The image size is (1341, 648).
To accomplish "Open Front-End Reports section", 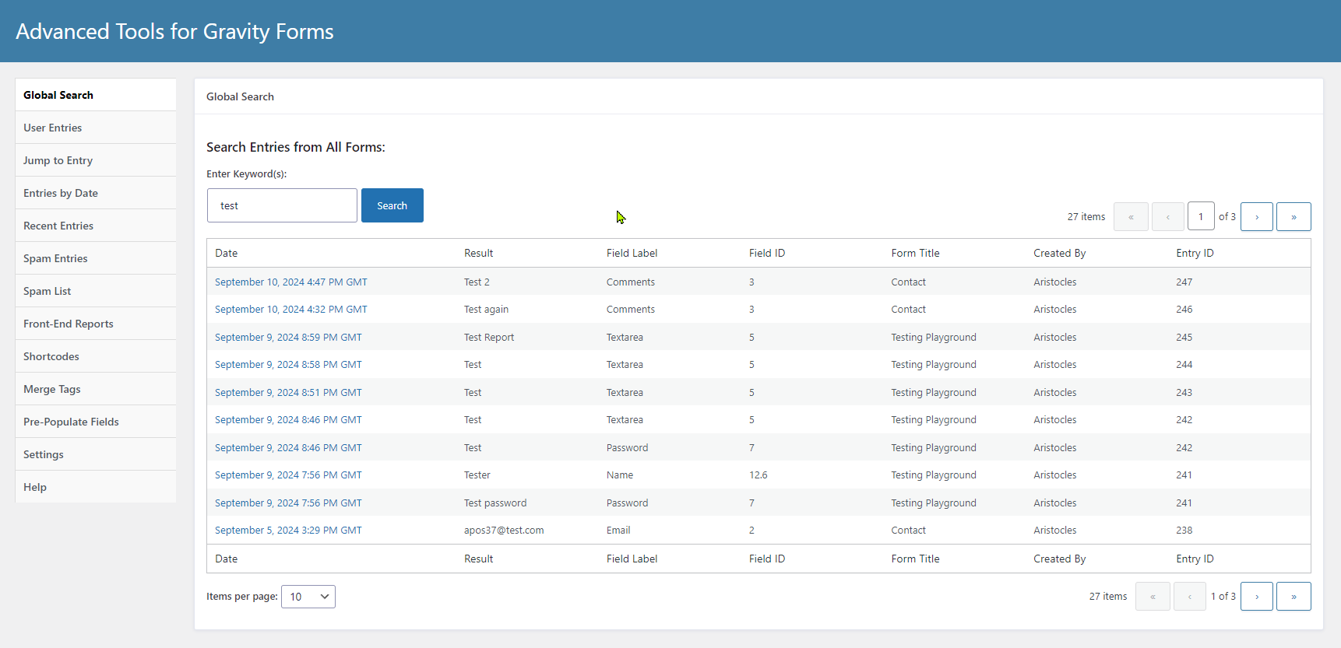I will (x=69, y=324).
